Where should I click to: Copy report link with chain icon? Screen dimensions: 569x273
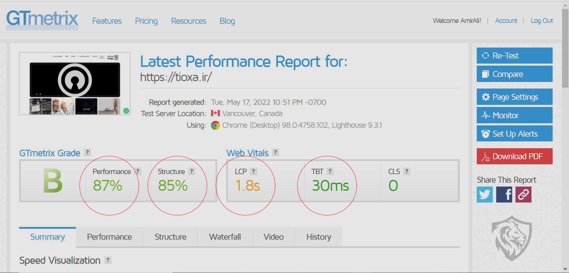coord(523,195)
